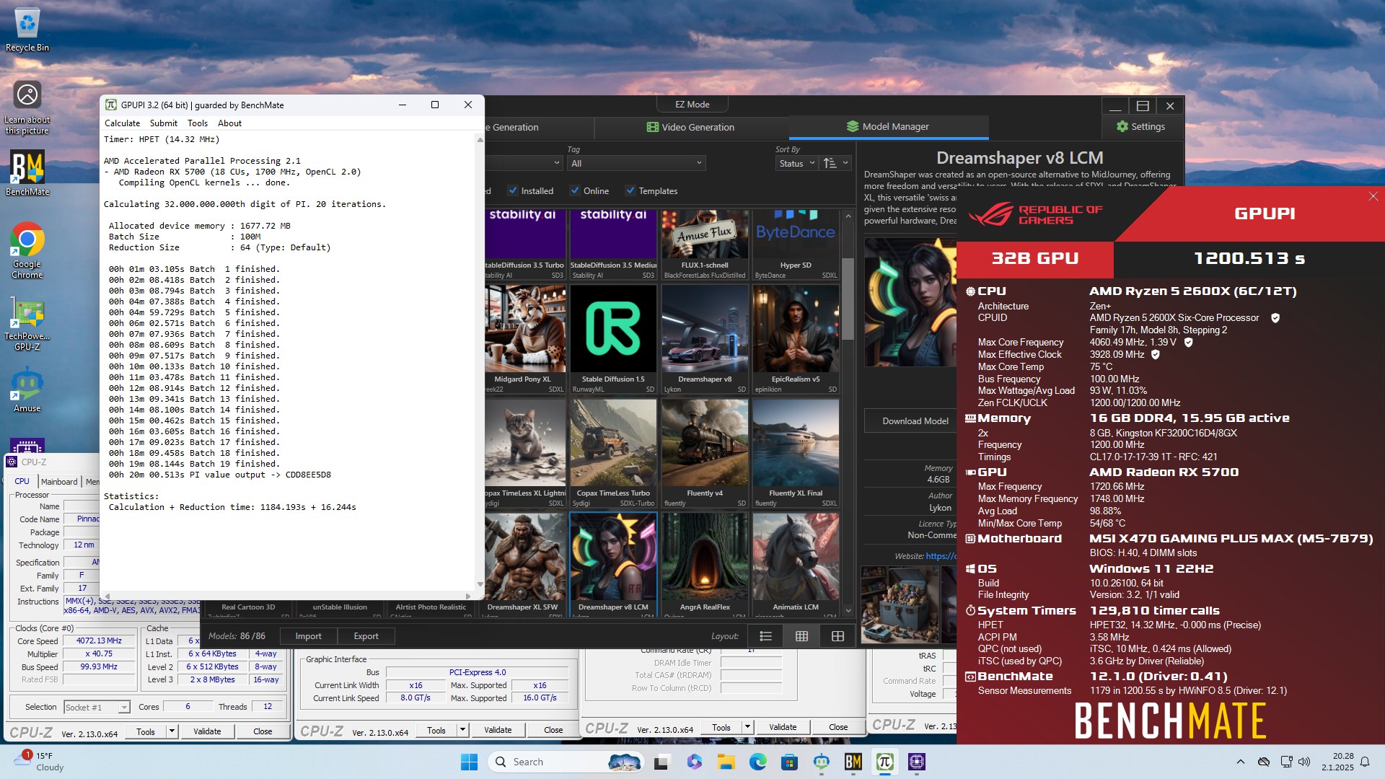Open Microsoft Store from the taskbar
The width and height of the screenshot is (1385, 779).
789,762
